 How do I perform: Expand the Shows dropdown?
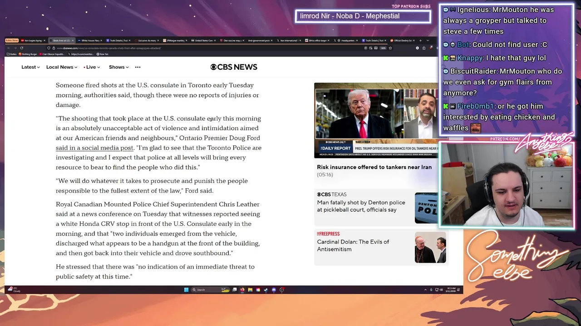(118, 67)
